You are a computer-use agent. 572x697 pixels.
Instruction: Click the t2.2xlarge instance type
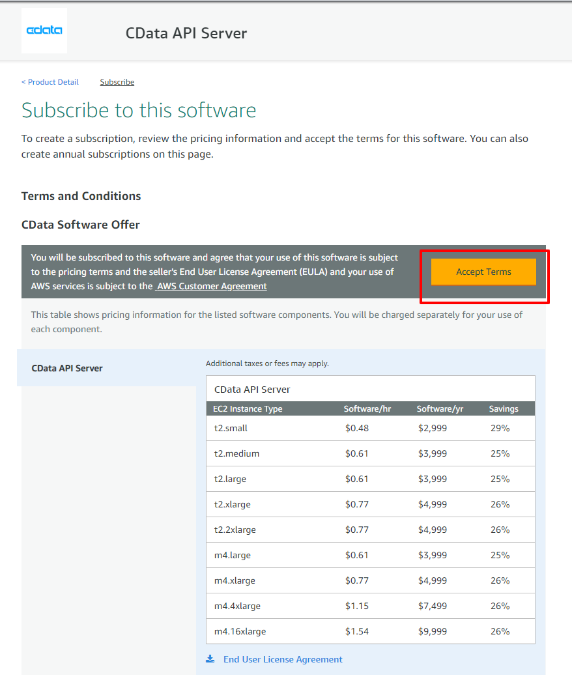point(235,530)
